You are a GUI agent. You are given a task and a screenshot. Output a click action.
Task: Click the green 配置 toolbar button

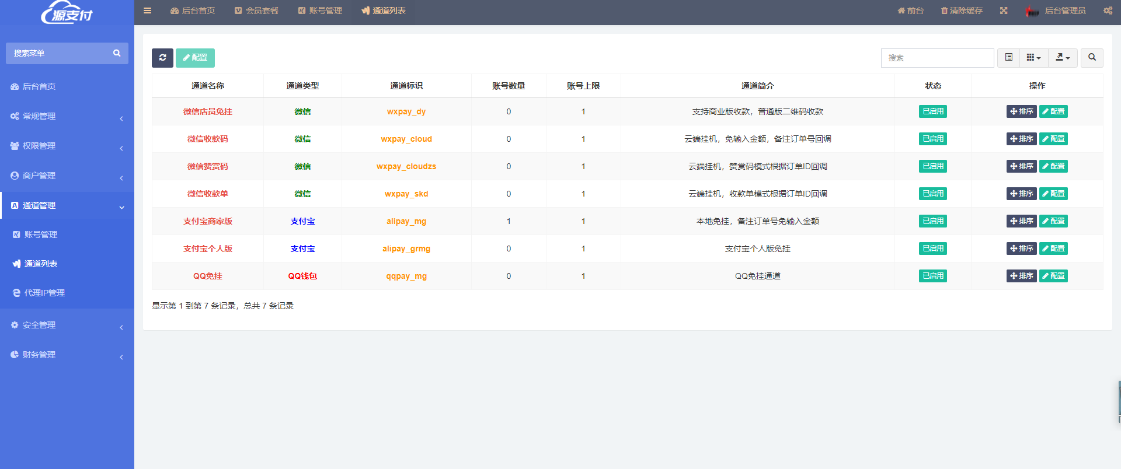point(195,58)
